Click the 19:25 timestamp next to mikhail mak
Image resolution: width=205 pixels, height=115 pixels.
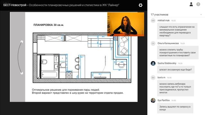pos(173,20)
